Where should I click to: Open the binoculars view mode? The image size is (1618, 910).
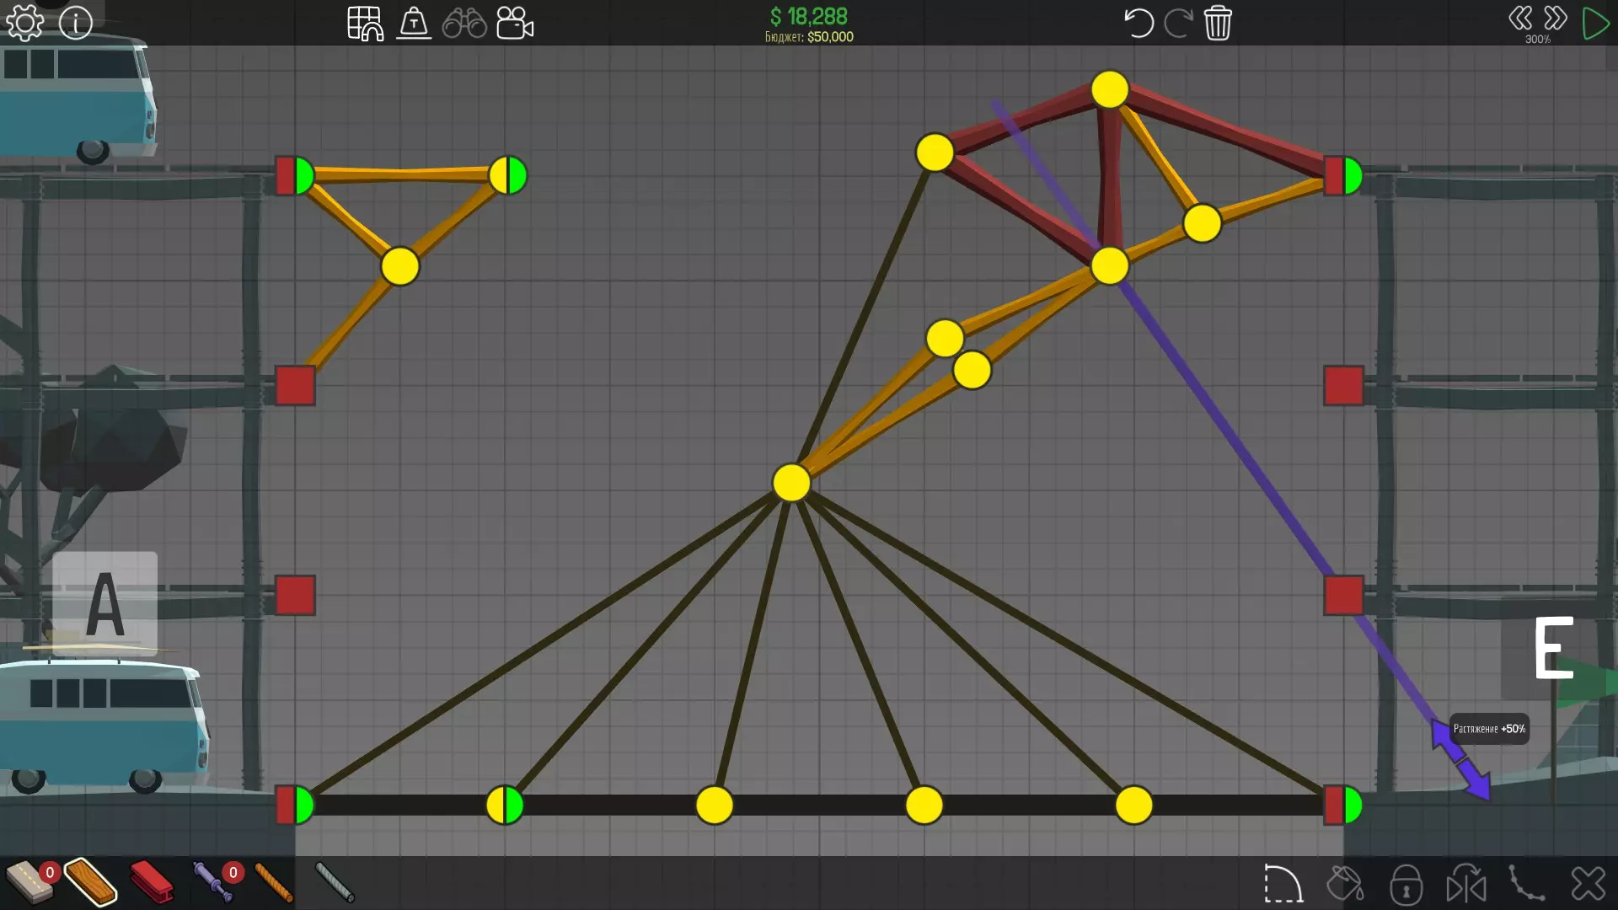point(464,24)
